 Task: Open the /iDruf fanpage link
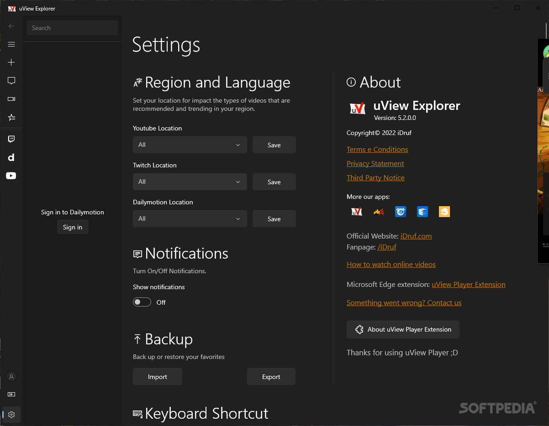pyautogui.click(x=387, y=247)
